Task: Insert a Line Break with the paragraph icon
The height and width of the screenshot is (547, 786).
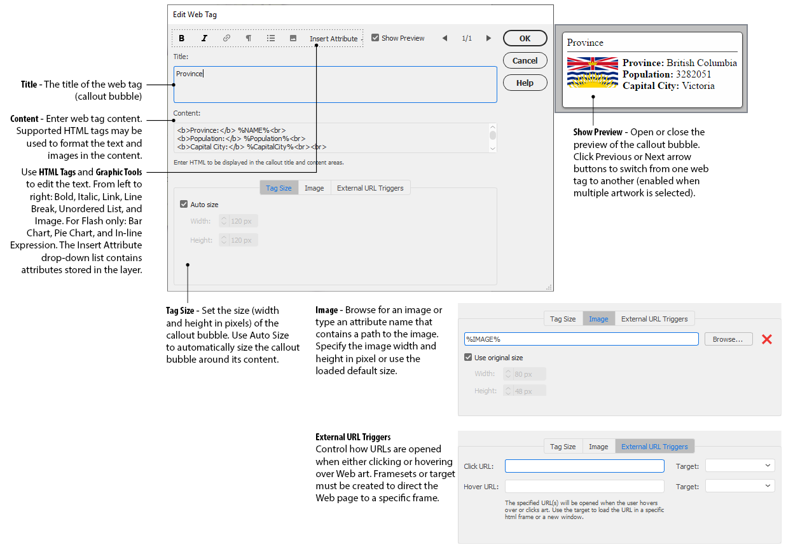Action: pos(249,38)
